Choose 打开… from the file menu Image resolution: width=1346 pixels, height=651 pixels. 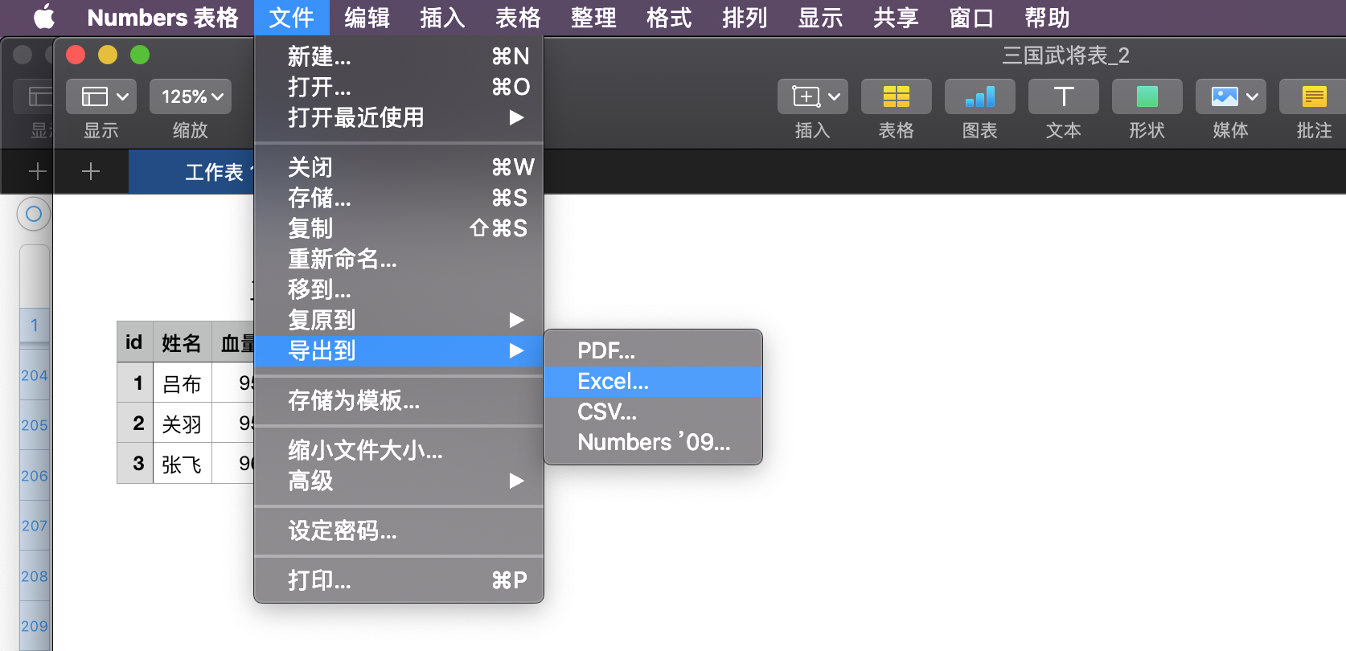399,87
